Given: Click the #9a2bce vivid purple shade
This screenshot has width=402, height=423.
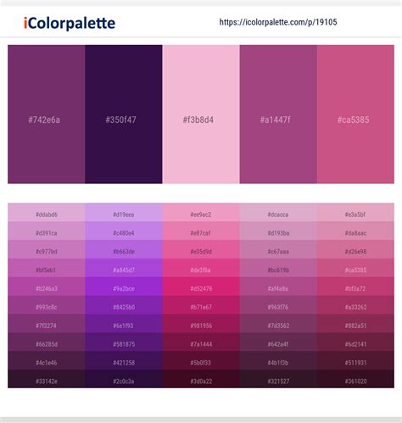Looking at the screenshot, I should (x=124, y=287).
